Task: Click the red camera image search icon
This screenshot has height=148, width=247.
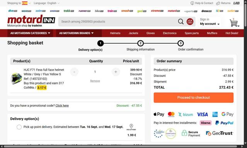Action: tap(190, 22)
